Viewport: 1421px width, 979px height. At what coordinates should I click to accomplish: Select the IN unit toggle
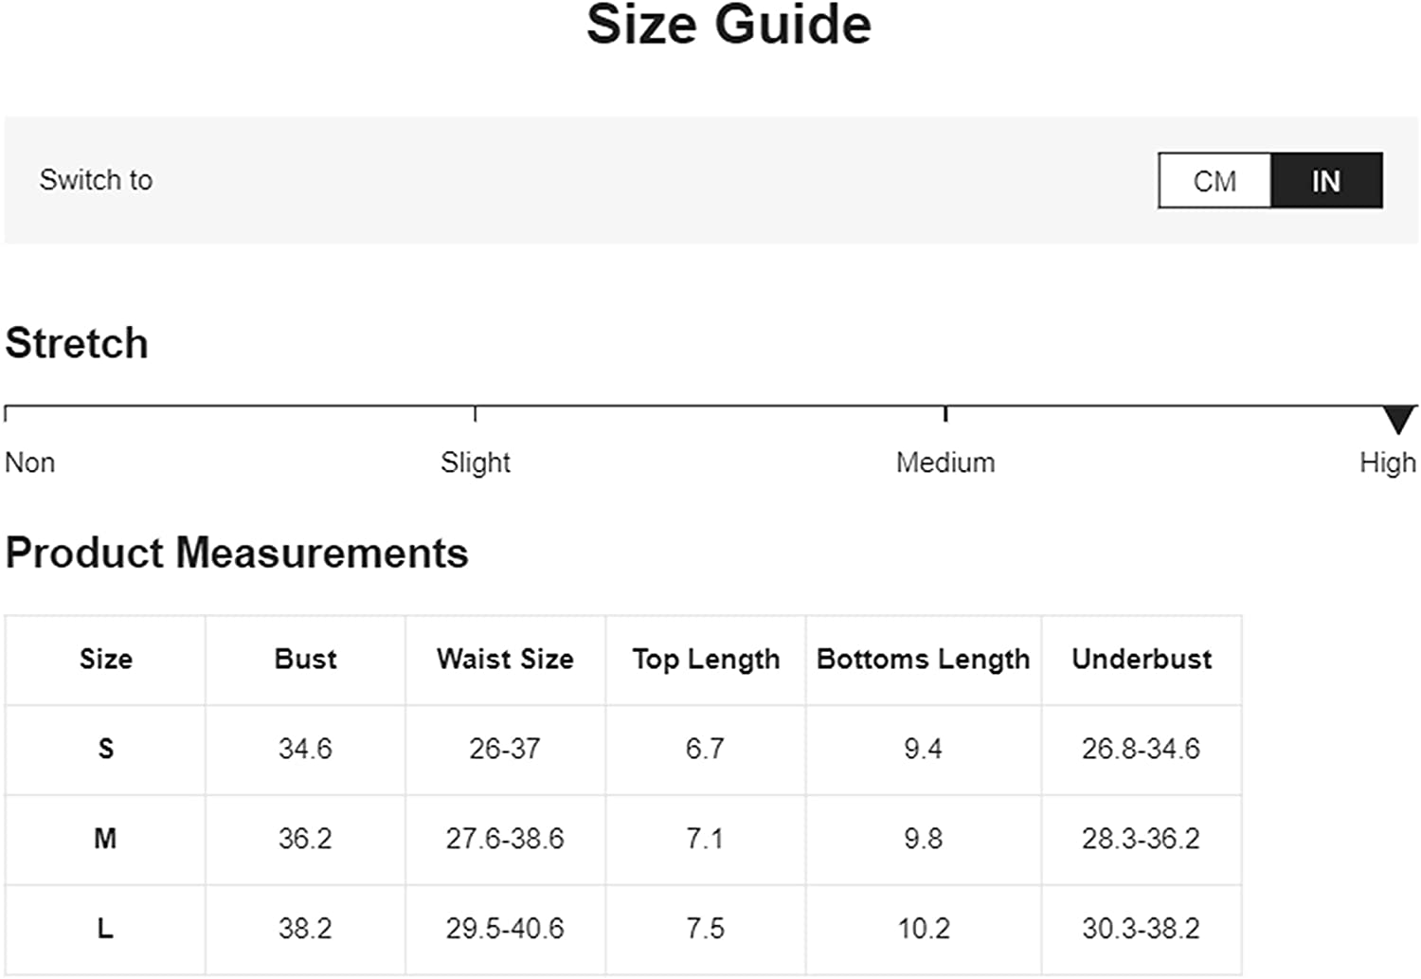click(x=1326, y=180)
